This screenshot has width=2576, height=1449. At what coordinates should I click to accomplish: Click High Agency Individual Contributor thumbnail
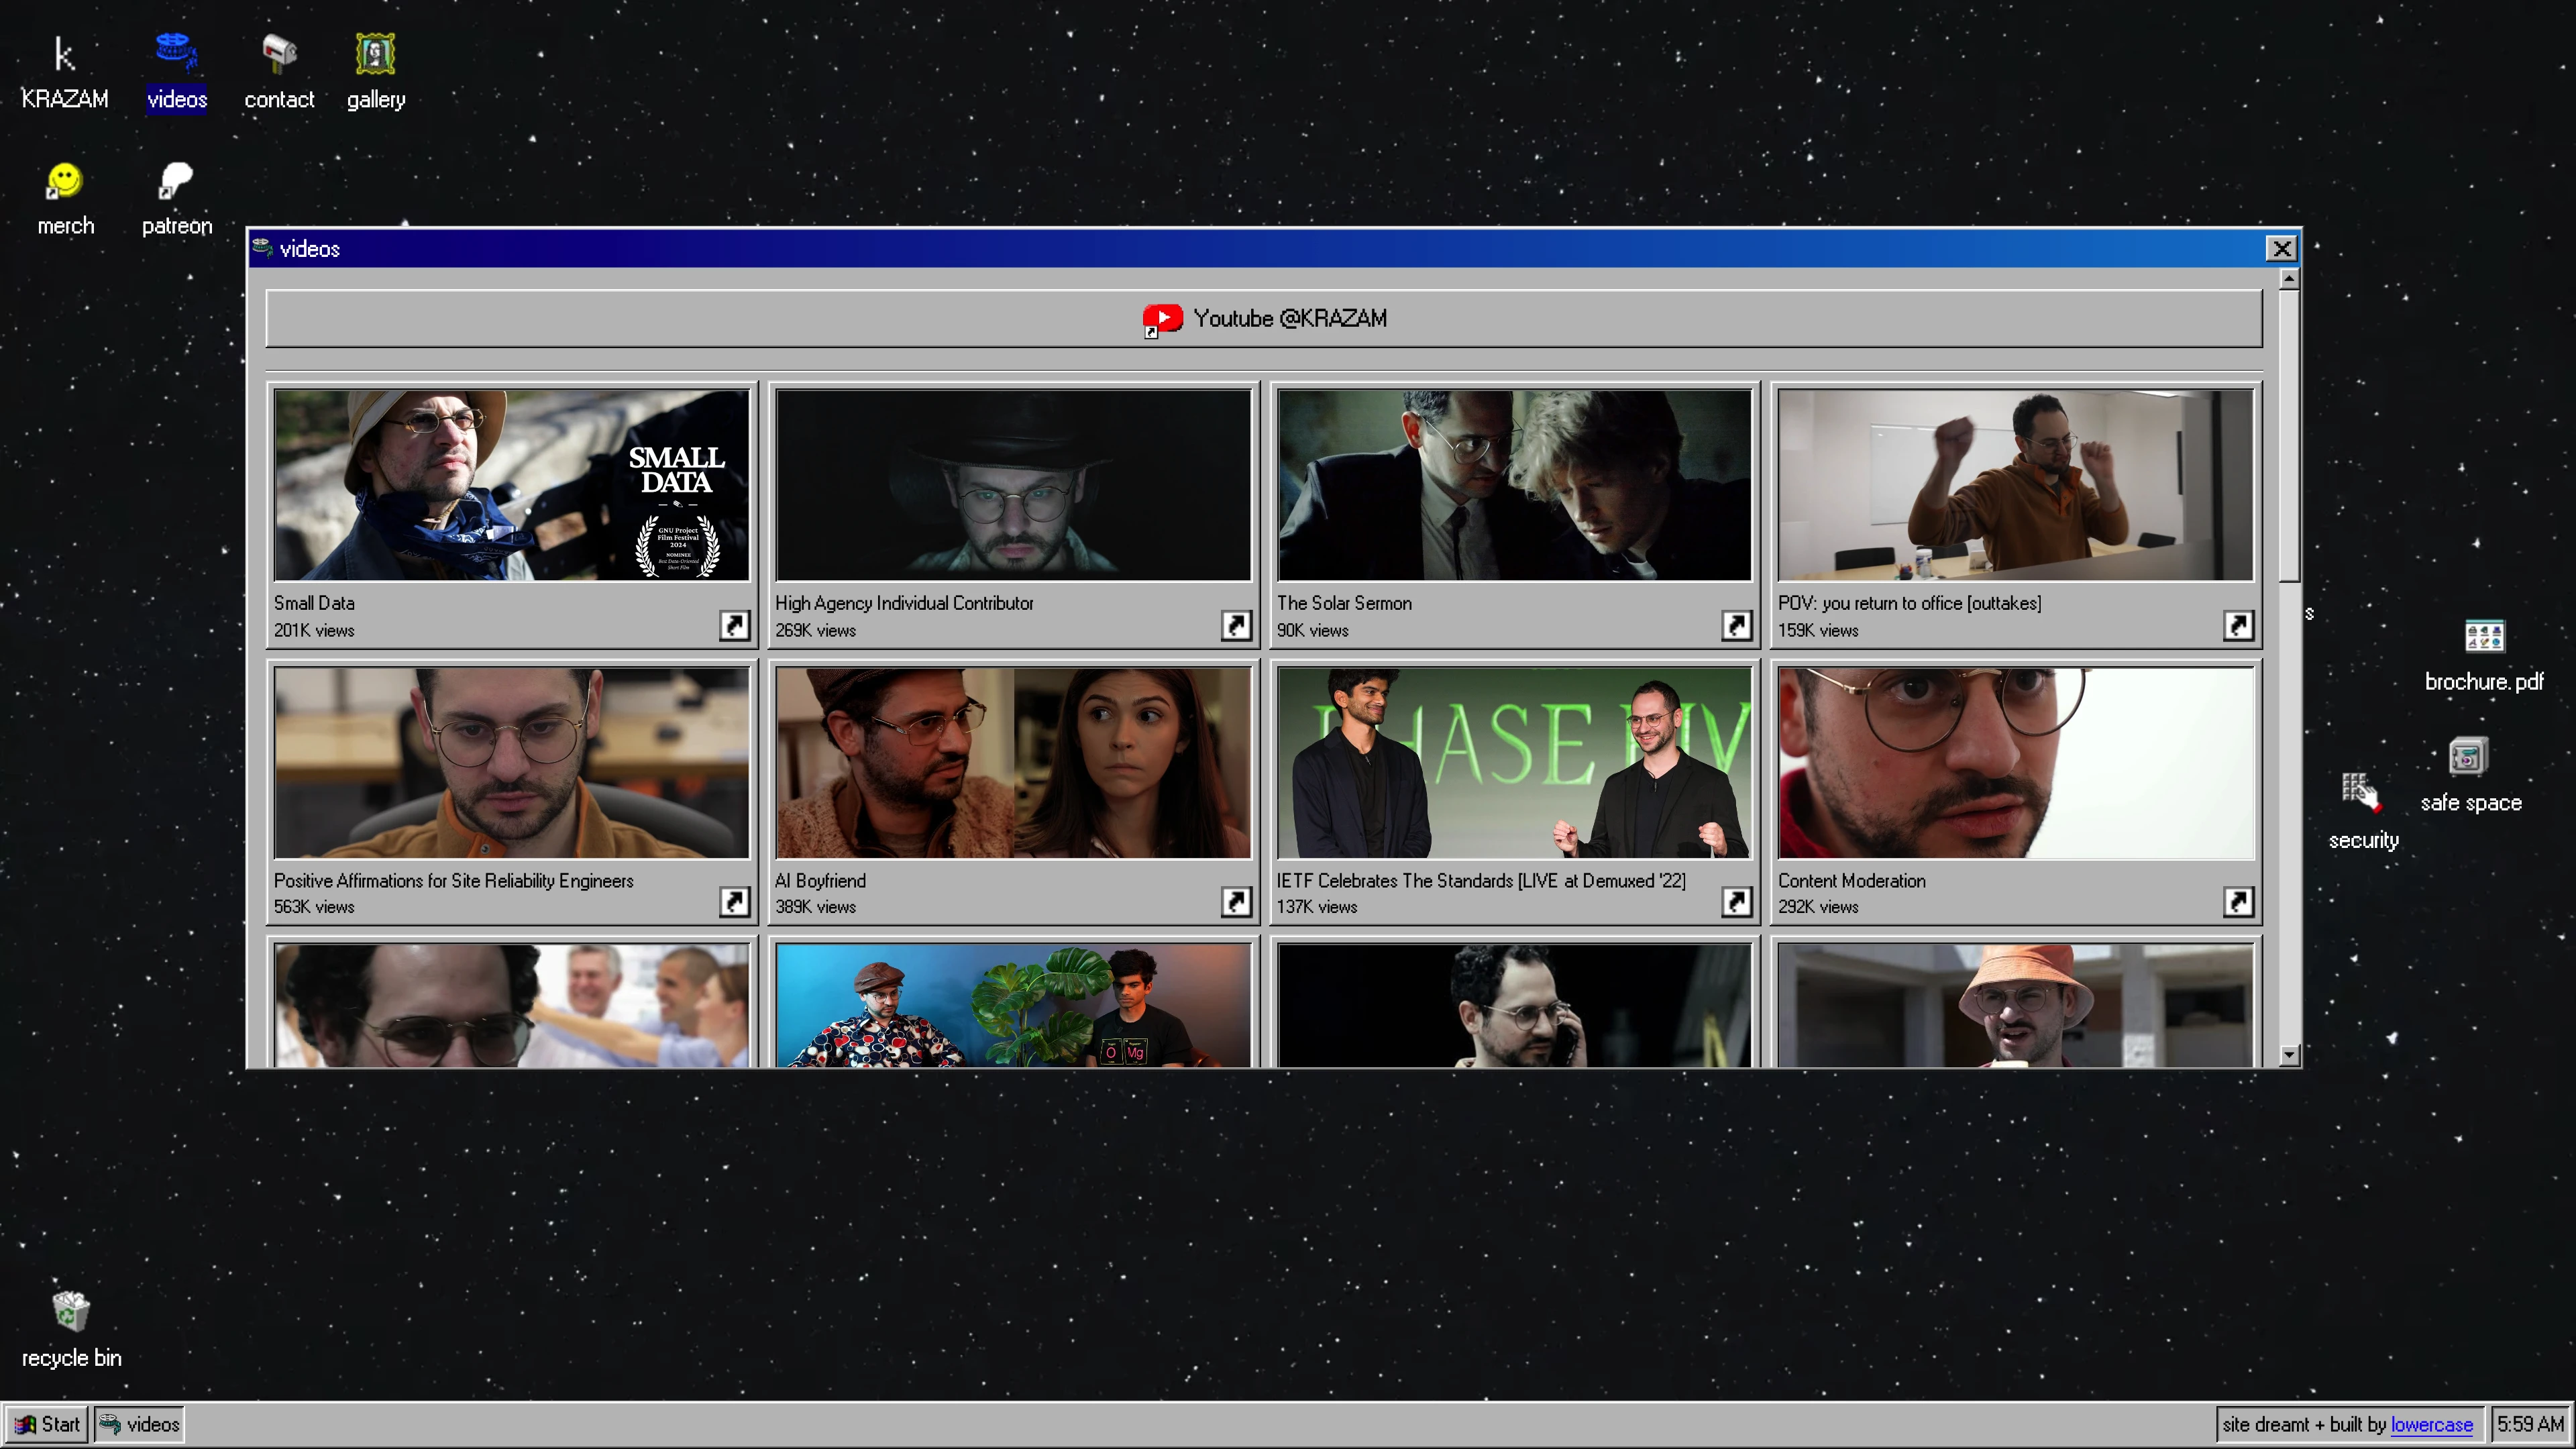click(1012, 485)
